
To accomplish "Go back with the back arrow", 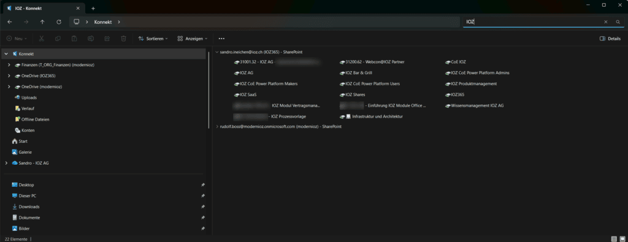I will pos(10,22).
